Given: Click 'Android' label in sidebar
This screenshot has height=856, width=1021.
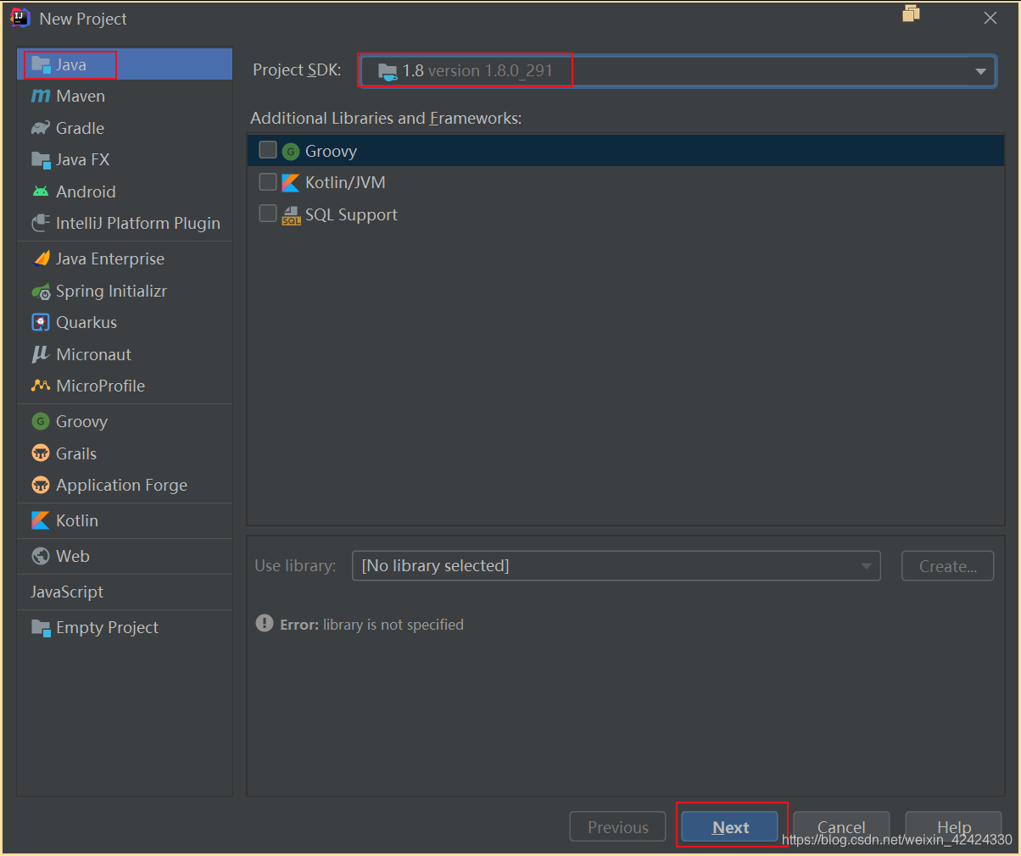Looking at the screenshot, I should (86, 192).
